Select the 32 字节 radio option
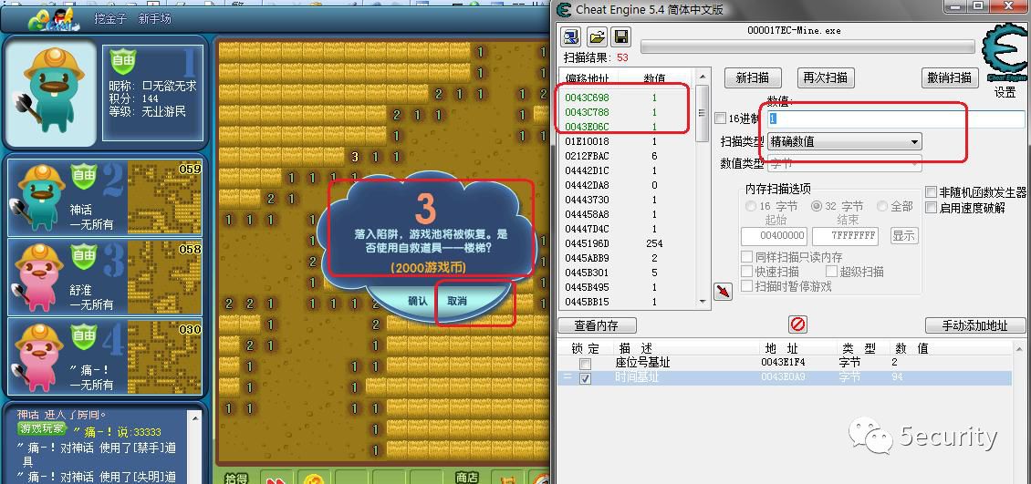Viewport: 1031px width, 484px height. [x=817, y=206]
